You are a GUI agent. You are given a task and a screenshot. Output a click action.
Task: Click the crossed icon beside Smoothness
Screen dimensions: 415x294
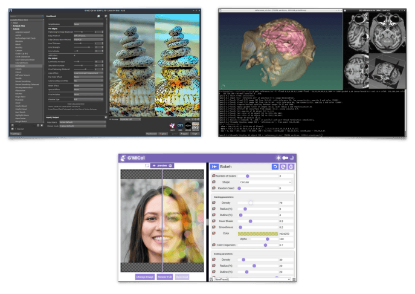pyautogui.click(x=214, y=227)
